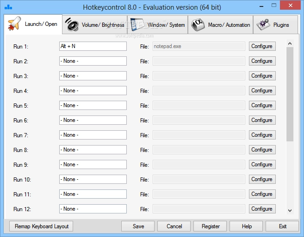Click the rocket icon on Launch/Open tab

pyautogui.click(x=14, y=24)
